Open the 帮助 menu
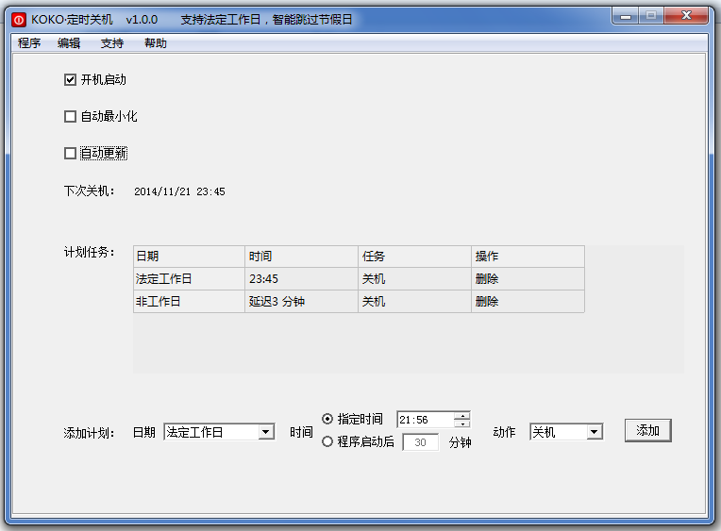Viewport: 721px width, 531px height. [156, 43]
